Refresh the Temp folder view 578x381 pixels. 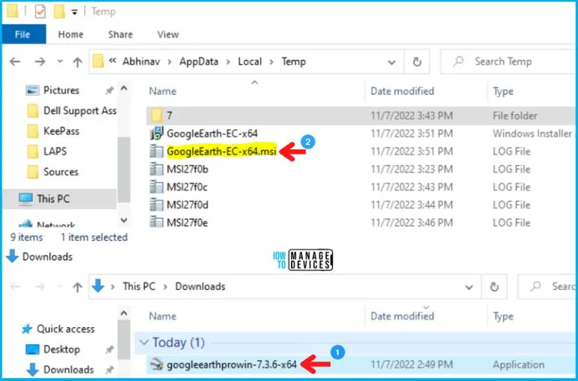pos(417,62)
